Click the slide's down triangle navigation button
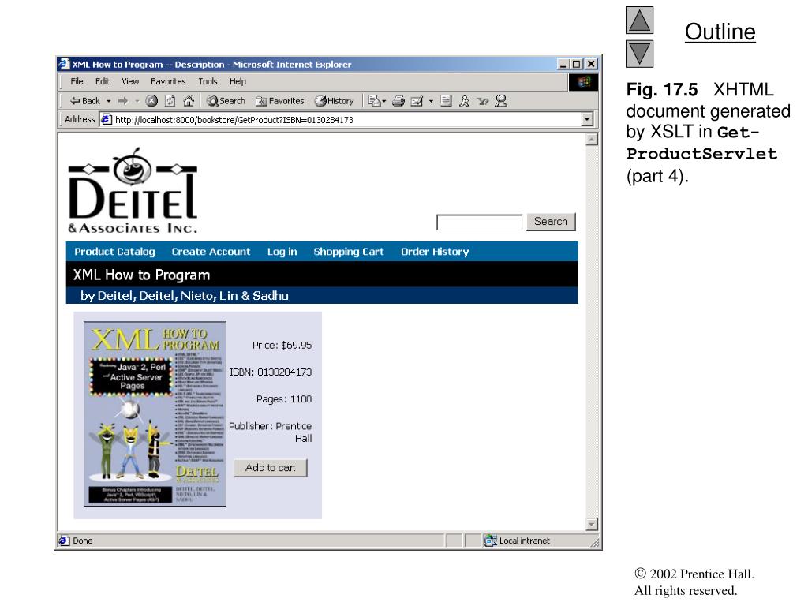This screenshot has width=808, height=606. coord(639,54)
